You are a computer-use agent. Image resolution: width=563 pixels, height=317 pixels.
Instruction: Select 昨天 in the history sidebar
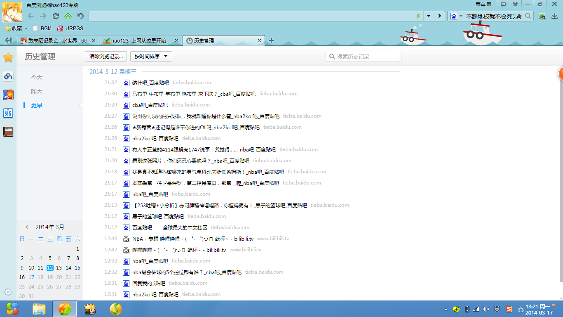[37, 91]
